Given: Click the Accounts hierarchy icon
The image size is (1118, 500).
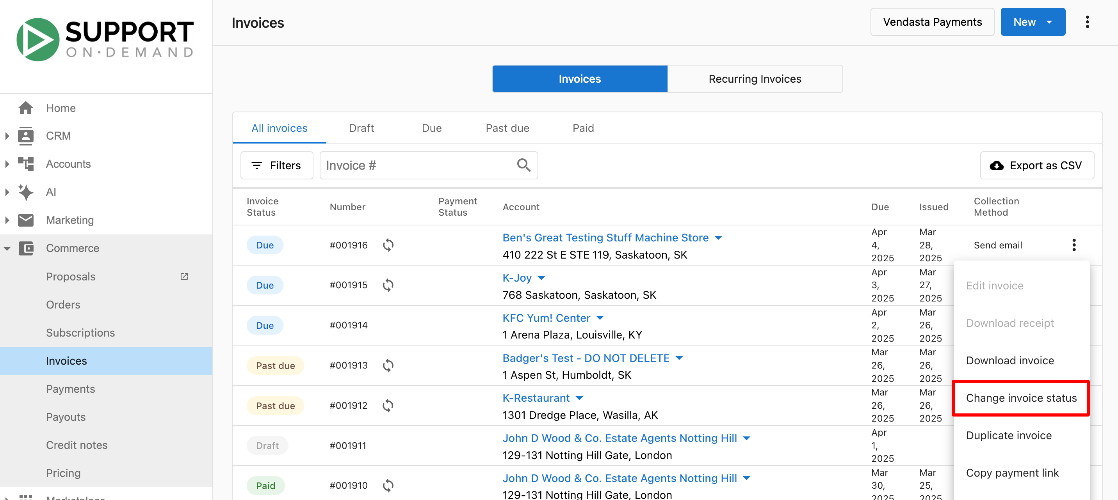Looking at the screenshot, I should (26, 164).
